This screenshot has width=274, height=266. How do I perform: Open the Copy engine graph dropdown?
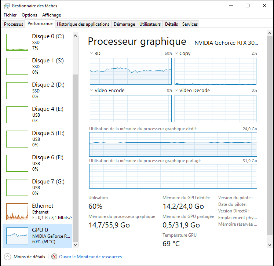pos(176,54)
